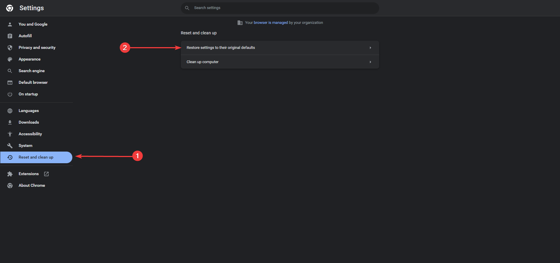This screenshot has height=263, width=560.
Task: Click the Extensions external link icon
Action: point(46,174)
